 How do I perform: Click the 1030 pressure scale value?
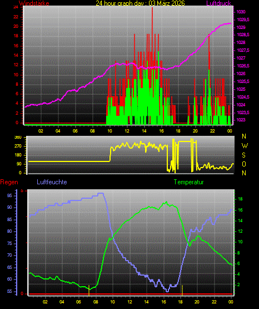[241, 12]
